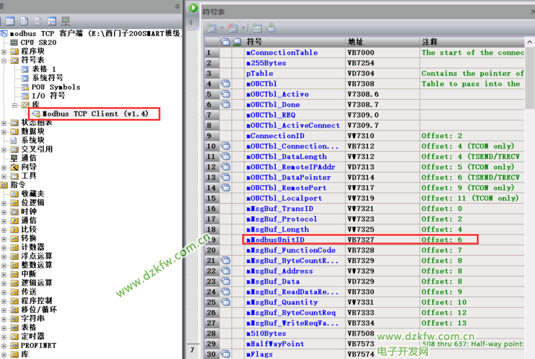
Task: Click the symbol table vertical scrollbar
Action: click(530, 186)
